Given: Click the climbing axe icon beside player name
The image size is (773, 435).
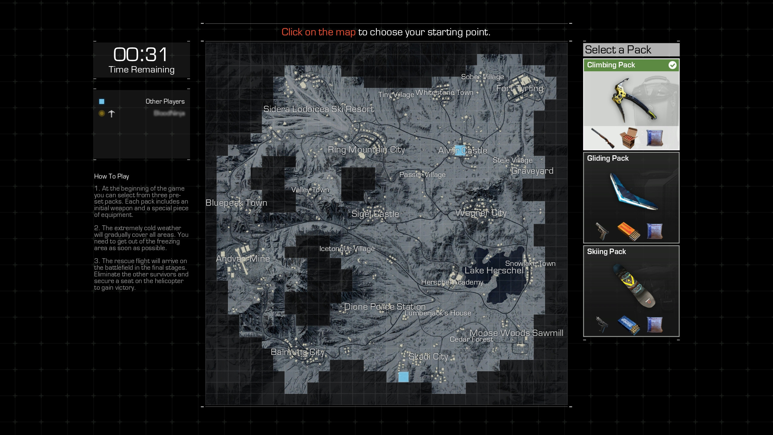Looking at the screenshot, I should tap(111, 114).
